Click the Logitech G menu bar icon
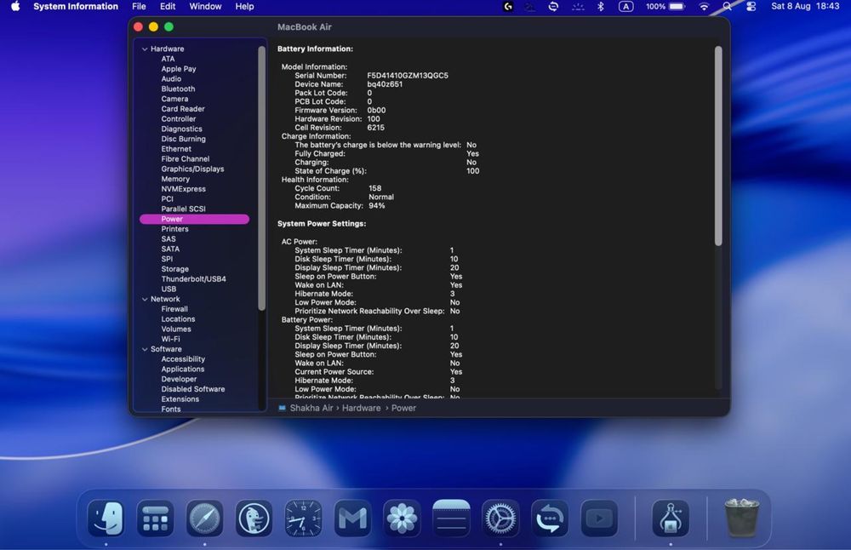Screen dimensions: 851x550 (508, 7)
